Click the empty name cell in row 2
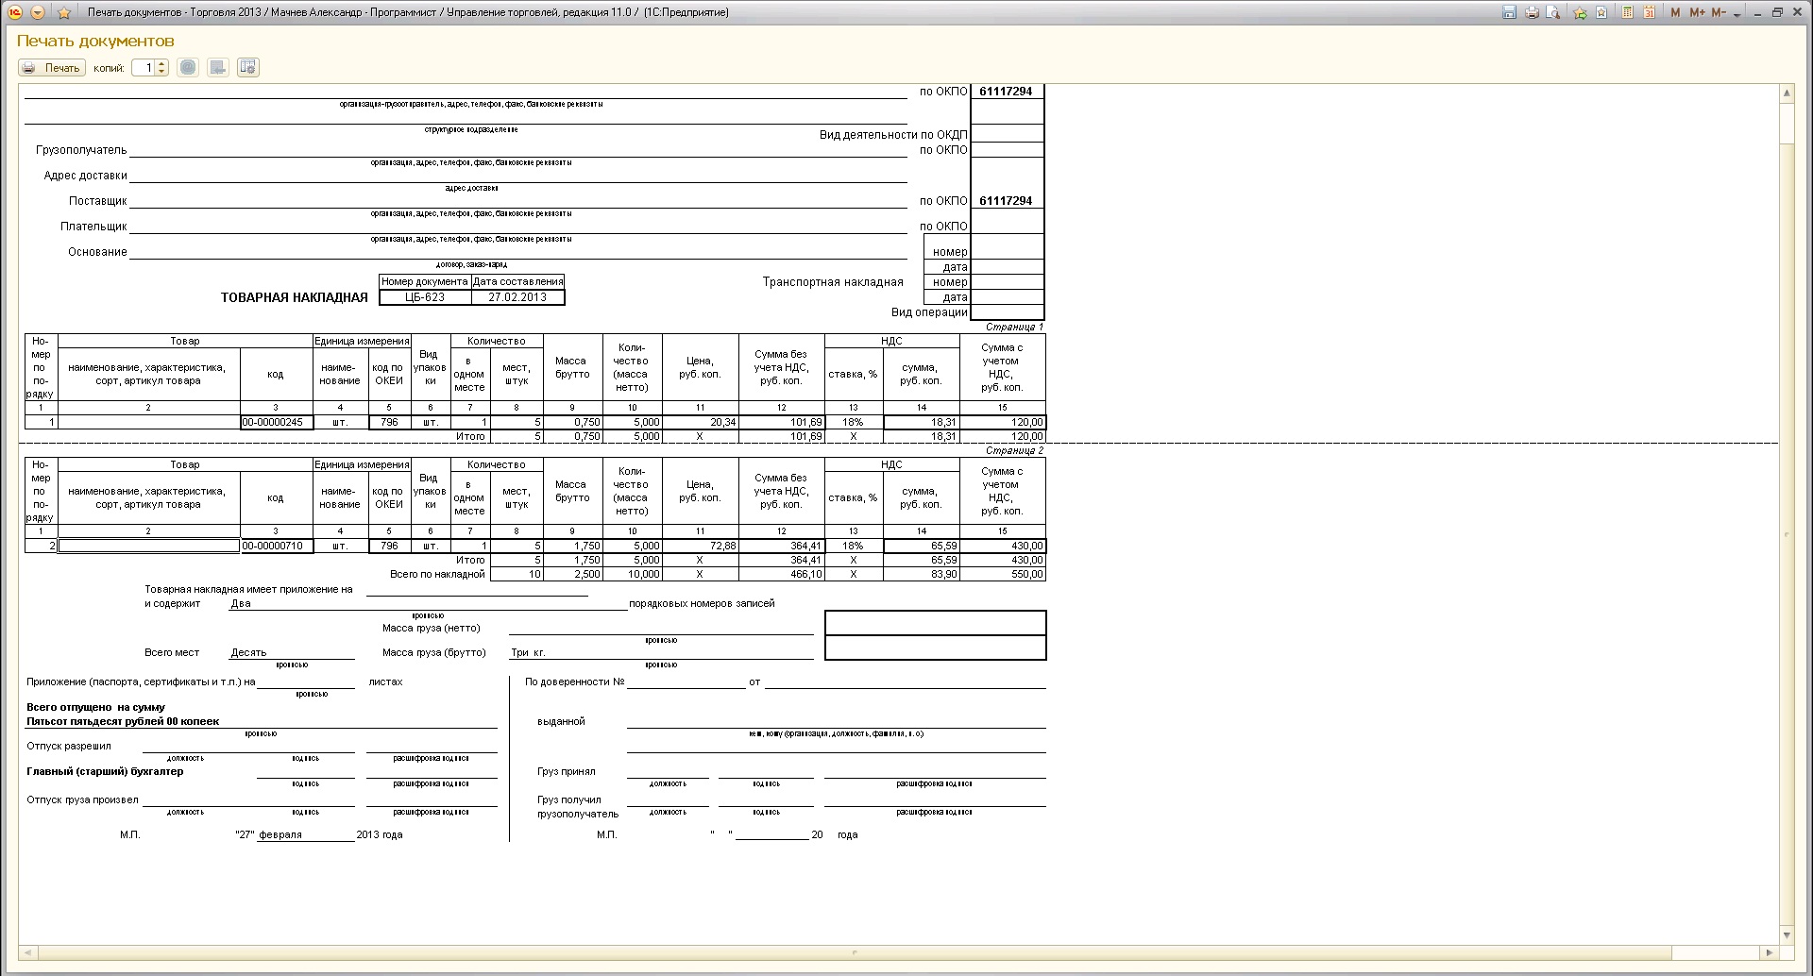The width and height of the screenshot is (1813, 976). coord(149,546)
